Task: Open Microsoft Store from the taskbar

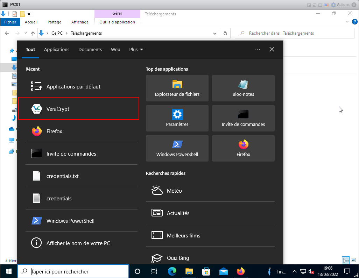Action: tap(206, 271)
